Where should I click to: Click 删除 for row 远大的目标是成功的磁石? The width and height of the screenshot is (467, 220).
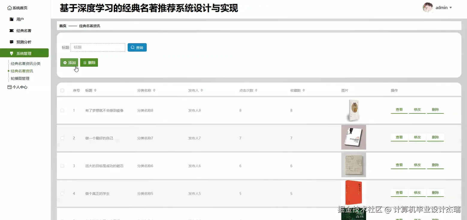[435, 165]
